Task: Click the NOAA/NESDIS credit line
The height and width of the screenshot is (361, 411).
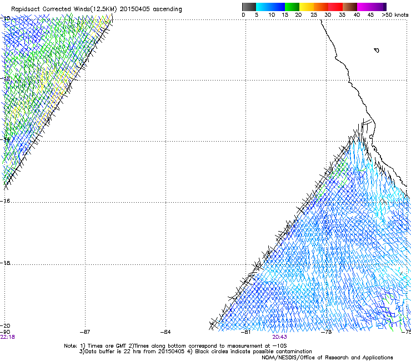Action: click(x=327, y=358)
